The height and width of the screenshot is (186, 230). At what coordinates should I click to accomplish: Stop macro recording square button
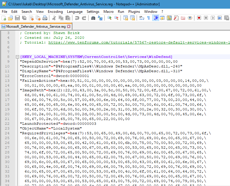[206, 18]
